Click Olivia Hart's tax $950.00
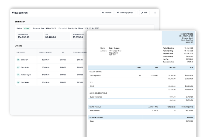The width and height of the screenshot is (207, 137). (63, 60)
